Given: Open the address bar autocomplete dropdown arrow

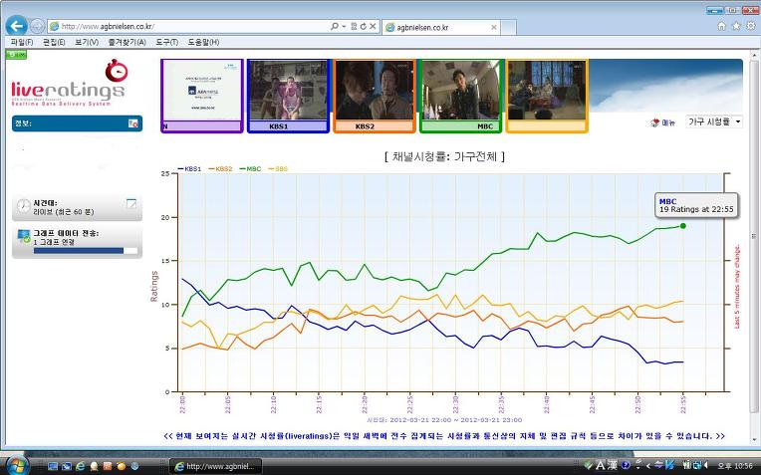Looking at the screenshot, I should pos(344,26).
